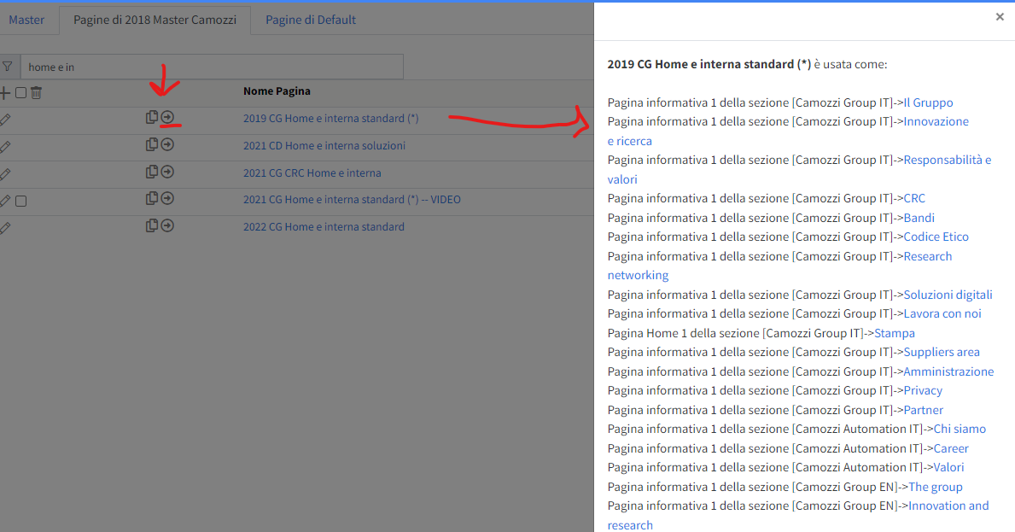Click the filter funnel icon
This screenshot has height=532, width=1015.
tap(7, 67)
